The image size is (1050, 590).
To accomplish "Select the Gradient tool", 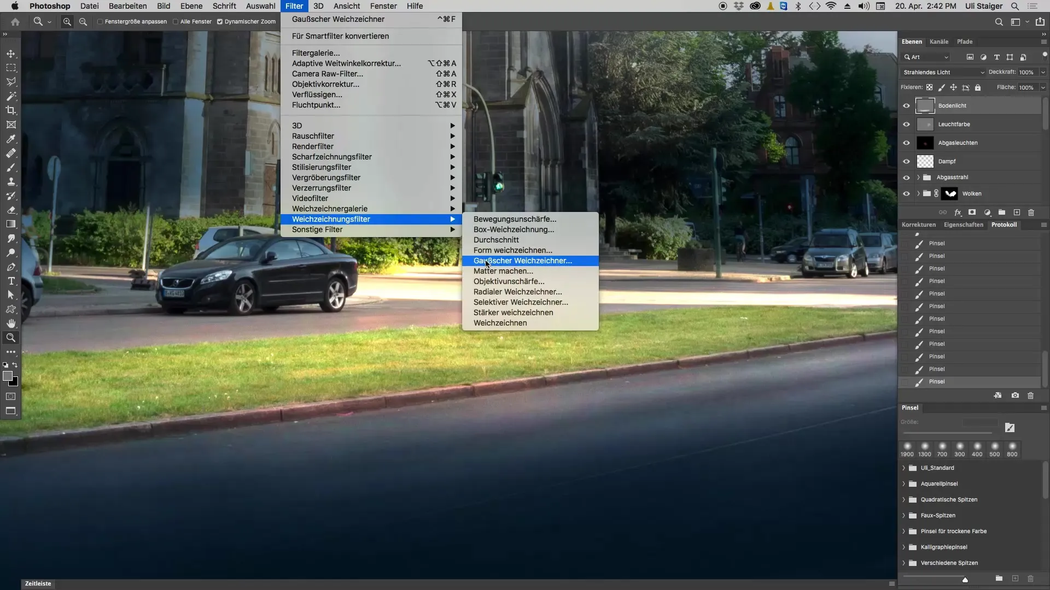I will (x=11, y=225).
